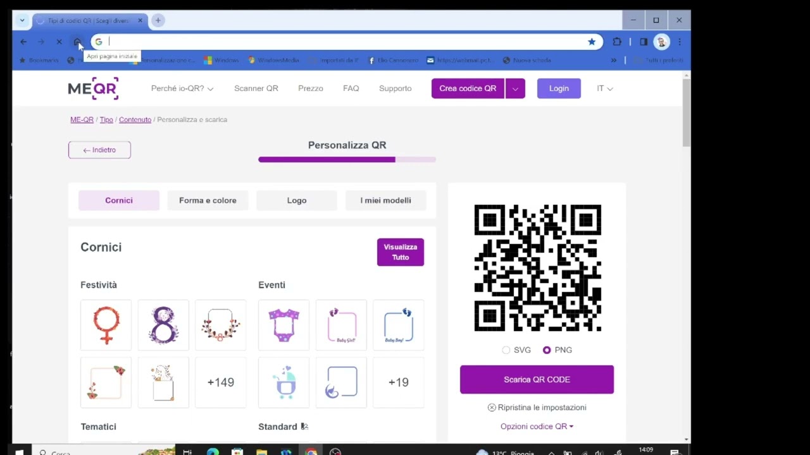Expand the 'Perché io-QR?' menu
The height and width of the screenshot is (455, 810).
pyautogui.click(x=182, y=88)
